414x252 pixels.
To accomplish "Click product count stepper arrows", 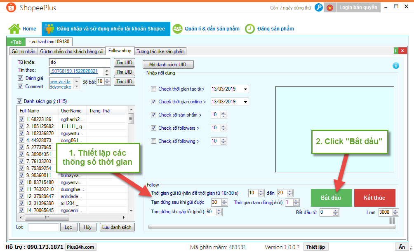I will (223, 114).
